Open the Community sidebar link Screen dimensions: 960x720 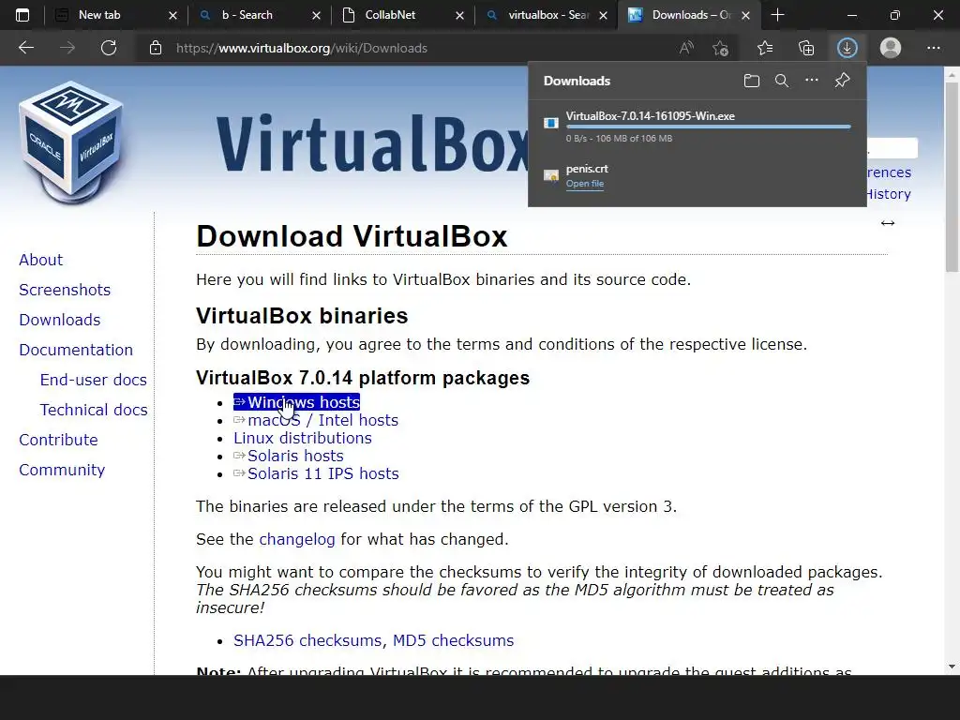click(x=63, y=470)
